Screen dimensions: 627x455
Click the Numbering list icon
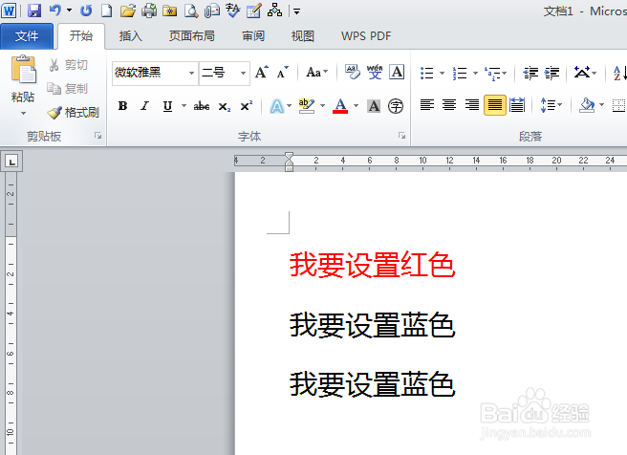pos(460,73)
